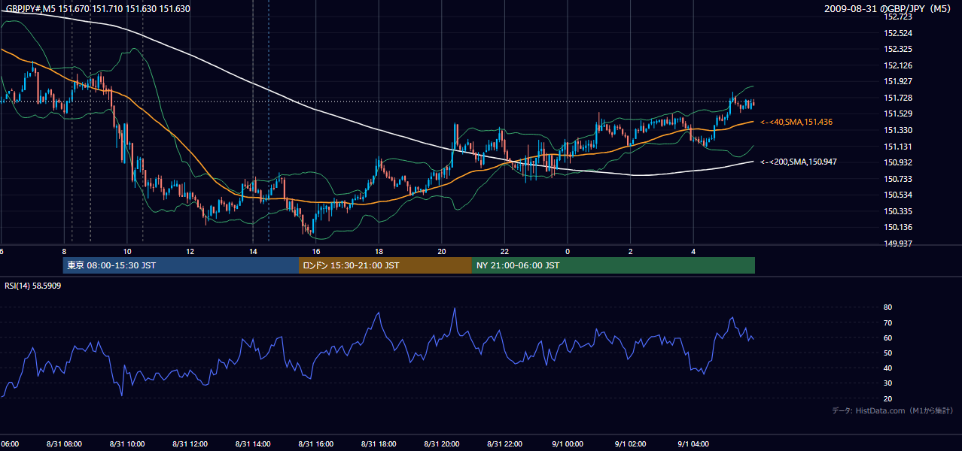The image size is (962, 451).
Task: Click hour label 22 on price chart axis
Action: [504, 251]
